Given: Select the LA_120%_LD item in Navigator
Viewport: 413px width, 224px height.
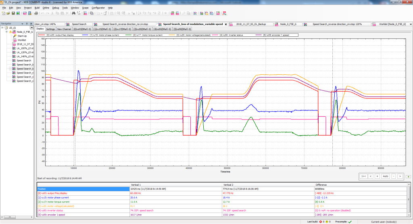Looking at the screenshot, I should click(x=25, y=52).
